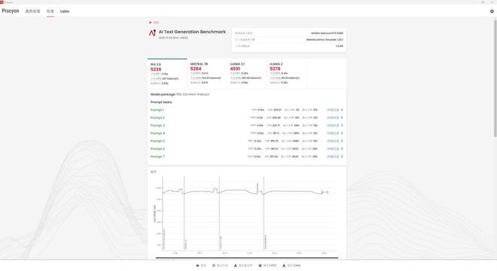497x271 pixels.
Task: Select the MISTRAL 7B model result tab
Action: [207, 74]
